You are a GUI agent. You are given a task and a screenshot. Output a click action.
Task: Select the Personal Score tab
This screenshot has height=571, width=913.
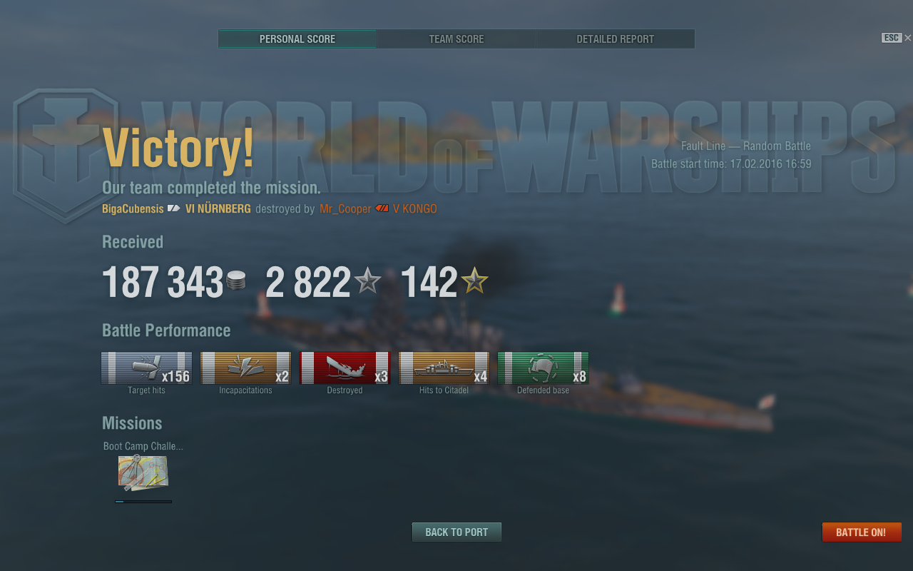point(297,39)
